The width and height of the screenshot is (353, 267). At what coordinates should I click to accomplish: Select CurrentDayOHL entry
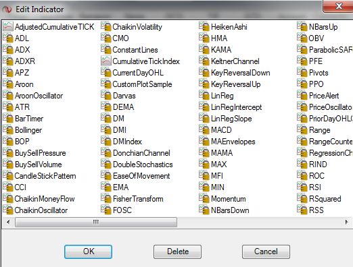(x=138, y=73)
